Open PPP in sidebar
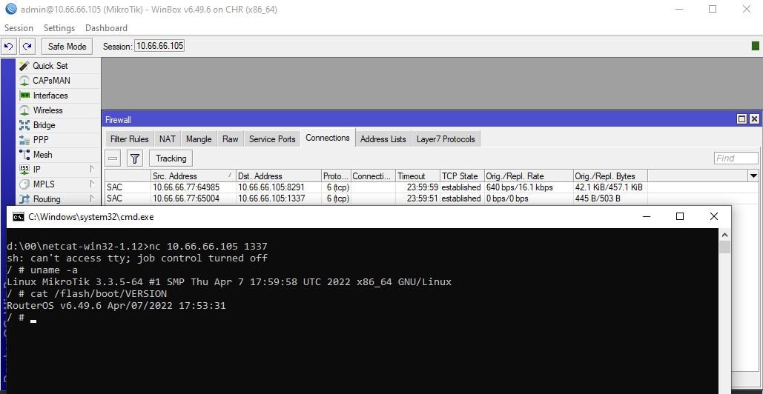The width and height of the screenshot is (763, 394). point(41,140)
